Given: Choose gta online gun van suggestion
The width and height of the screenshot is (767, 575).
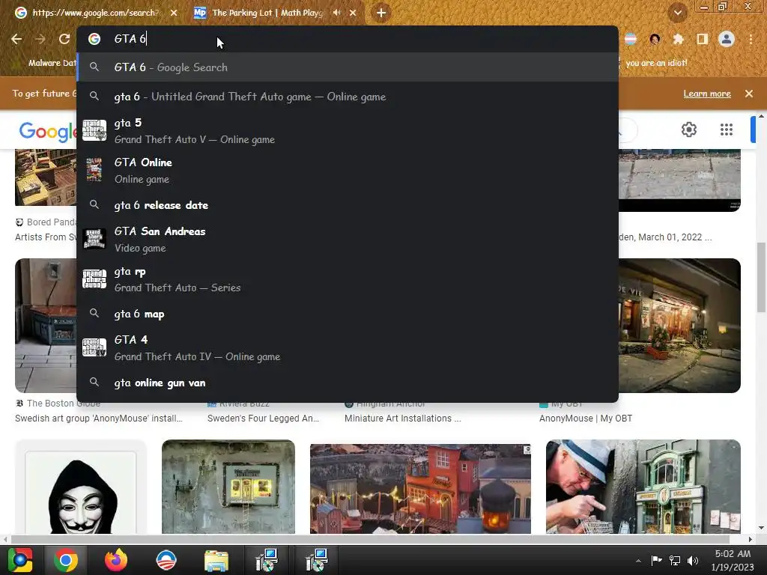Looking at the screenshot, I should coord(348,383).
